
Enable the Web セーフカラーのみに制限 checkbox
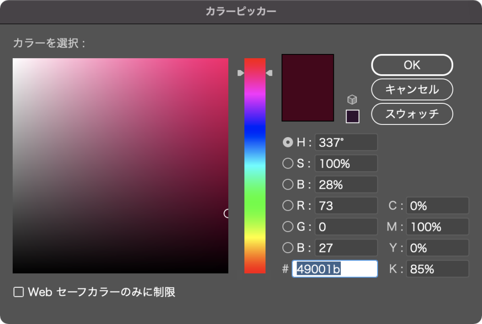[x=18, y=292]
